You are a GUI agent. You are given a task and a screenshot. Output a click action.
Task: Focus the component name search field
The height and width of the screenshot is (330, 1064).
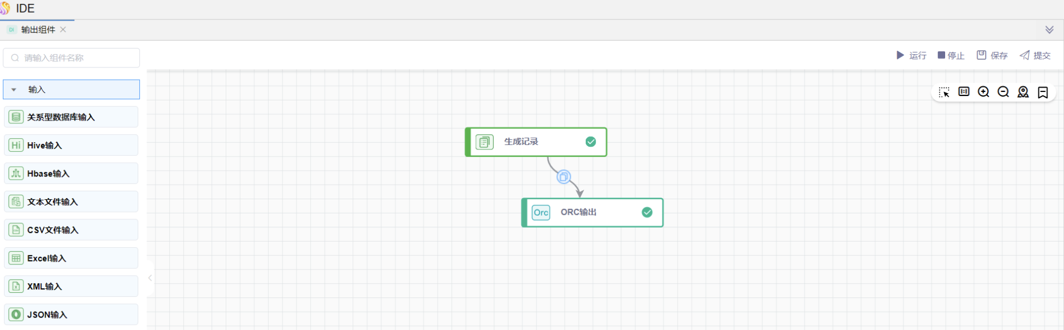tap(74, 58)
